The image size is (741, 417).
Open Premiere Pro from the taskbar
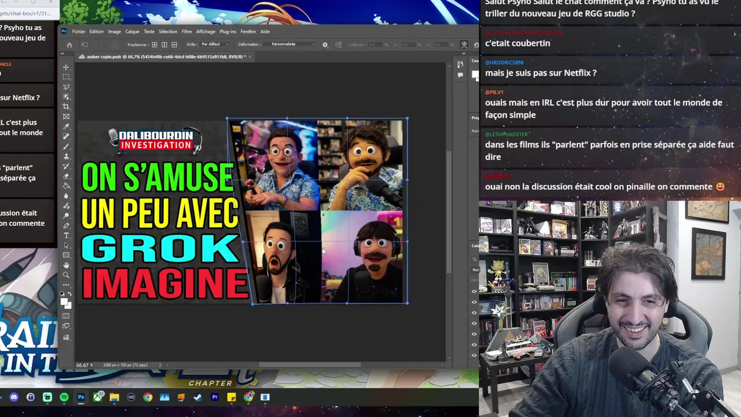tap(215, 397)
